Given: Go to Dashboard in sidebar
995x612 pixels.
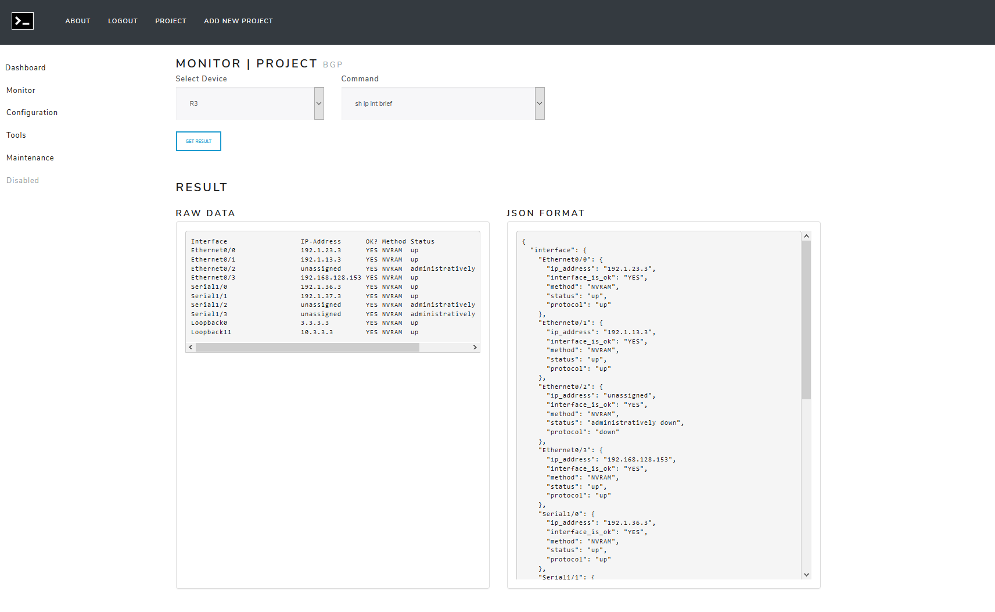Looking at the screenshot, I should [26, 68].
